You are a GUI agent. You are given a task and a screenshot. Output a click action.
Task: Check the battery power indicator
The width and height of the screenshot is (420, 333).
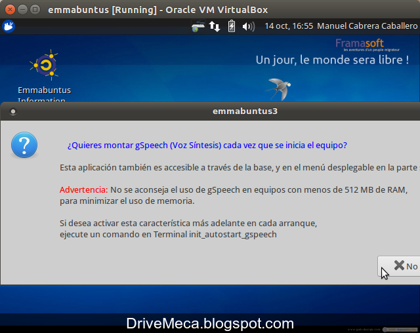point(232,26)
